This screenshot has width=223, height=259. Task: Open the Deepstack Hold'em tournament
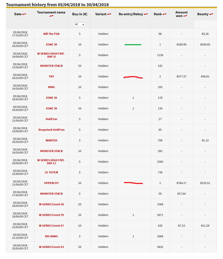coord(51,129)
